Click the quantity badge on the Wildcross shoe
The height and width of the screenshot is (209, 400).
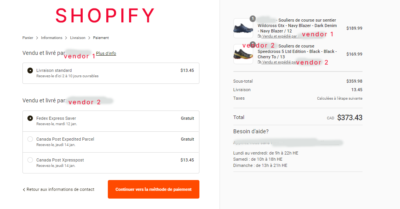pyautogui.click(x=252, y=18)
